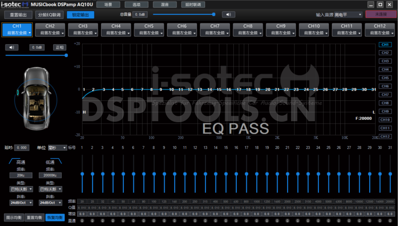This screenshot has height=226, width=398.
Task: Open CH1 speaker type dropdown arrow
Action: (x=30, y=33)
